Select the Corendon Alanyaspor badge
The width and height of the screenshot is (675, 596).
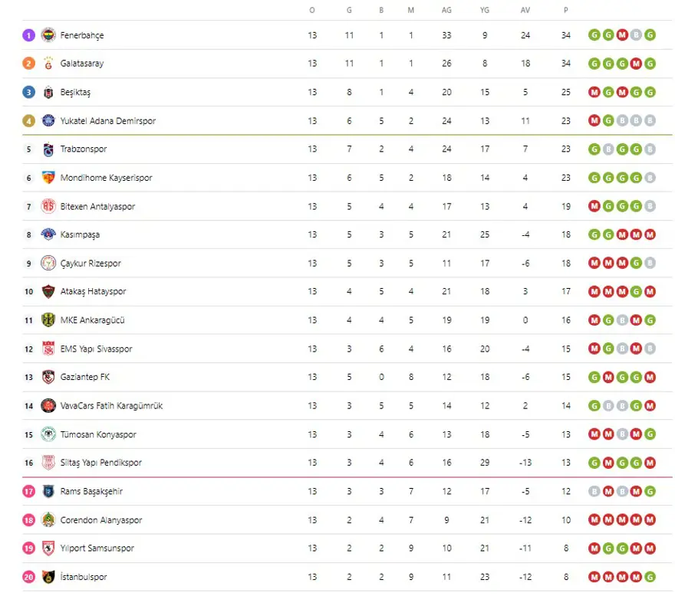click(48, 520)
